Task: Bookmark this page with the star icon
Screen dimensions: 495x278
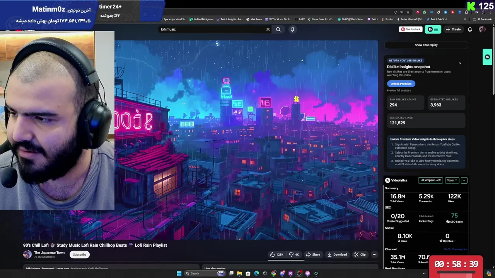Action: point(408,12)
